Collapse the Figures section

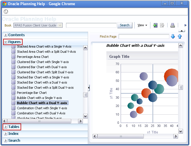point(5,42)
